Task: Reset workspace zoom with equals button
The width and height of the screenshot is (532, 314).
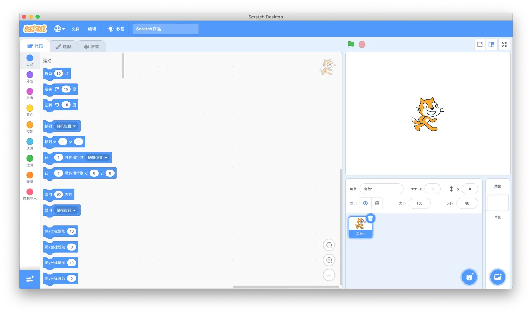Action: click(329, 275)
